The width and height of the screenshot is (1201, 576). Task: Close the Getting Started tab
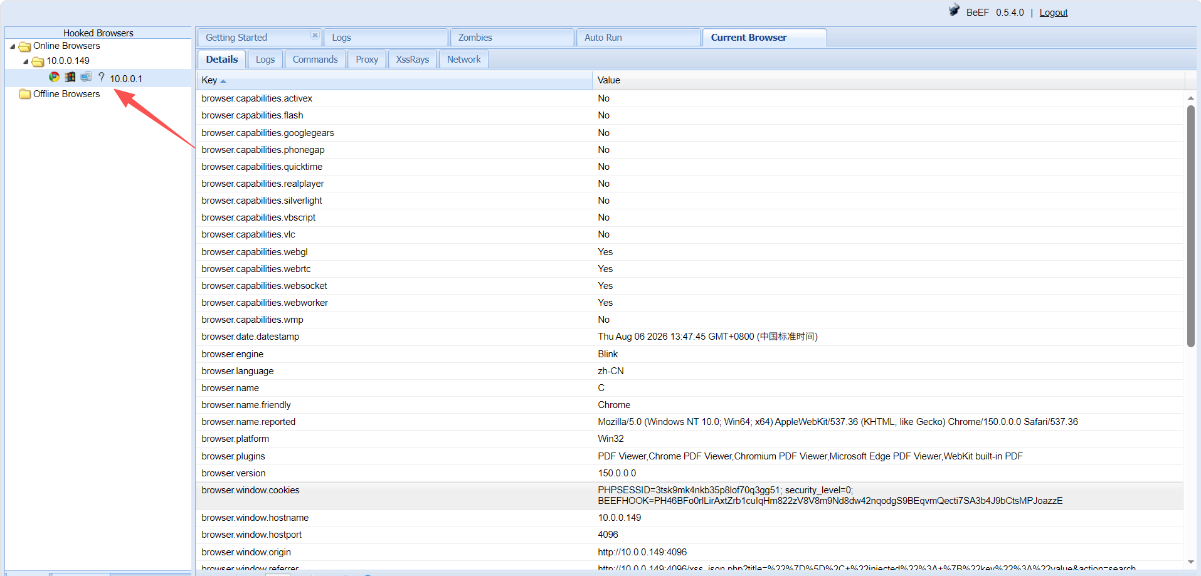tap(315, 35)
